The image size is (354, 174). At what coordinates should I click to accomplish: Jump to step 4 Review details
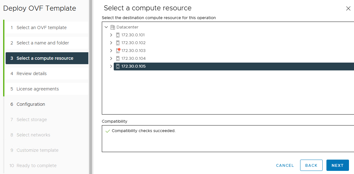(x=31, y=74)
